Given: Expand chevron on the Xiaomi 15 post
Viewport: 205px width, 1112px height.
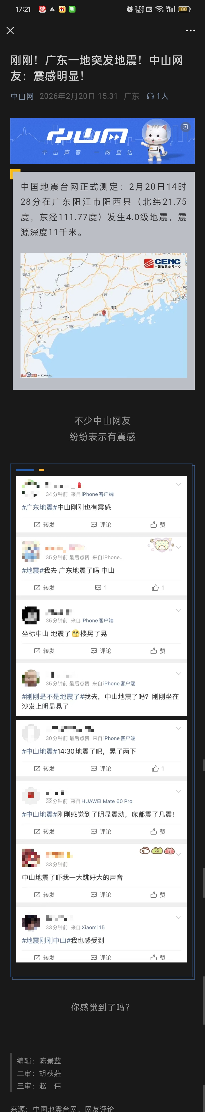Looking at the screenshot, I should pos(178,917).
